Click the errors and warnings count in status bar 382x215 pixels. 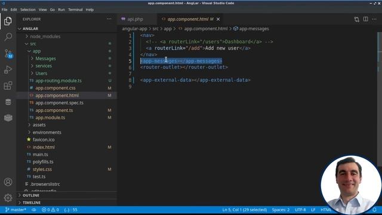50,210
